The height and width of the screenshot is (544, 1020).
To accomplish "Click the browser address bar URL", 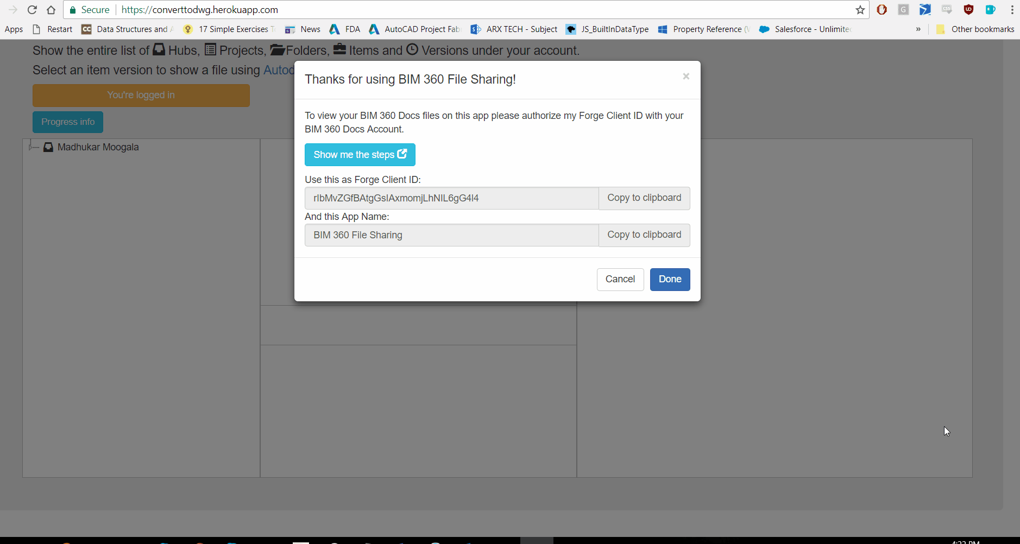I will pos(200,10).
